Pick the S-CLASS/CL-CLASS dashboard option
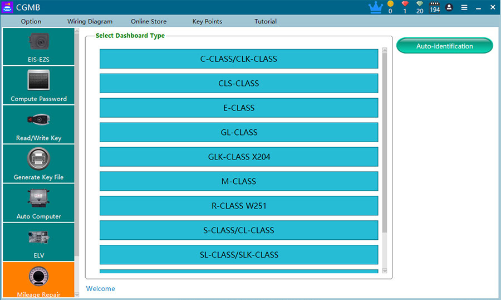The height and width of the screenshot is (300, 501). click(238, 230)
